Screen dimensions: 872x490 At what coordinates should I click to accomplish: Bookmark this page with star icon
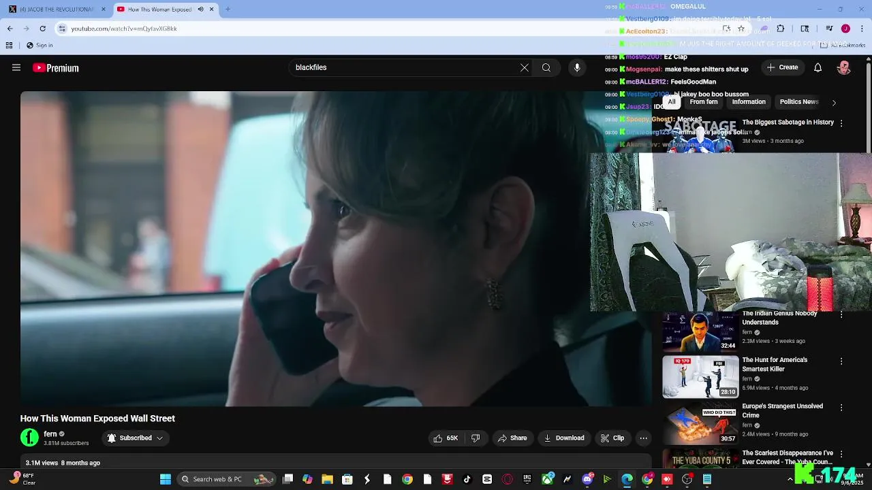(x=741, y=29)
